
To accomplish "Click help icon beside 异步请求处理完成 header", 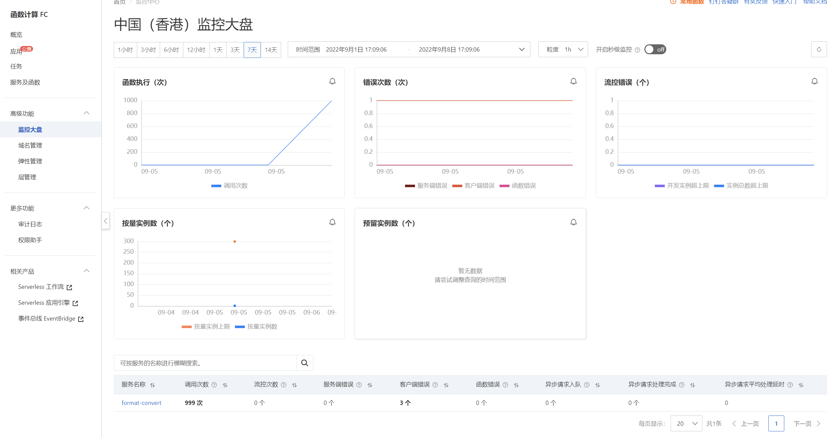I will (x=682, y=385).
